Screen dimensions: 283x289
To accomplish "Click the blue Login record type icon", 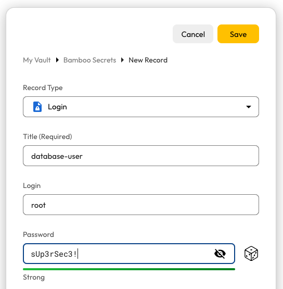I will click(x=37, y=107).
